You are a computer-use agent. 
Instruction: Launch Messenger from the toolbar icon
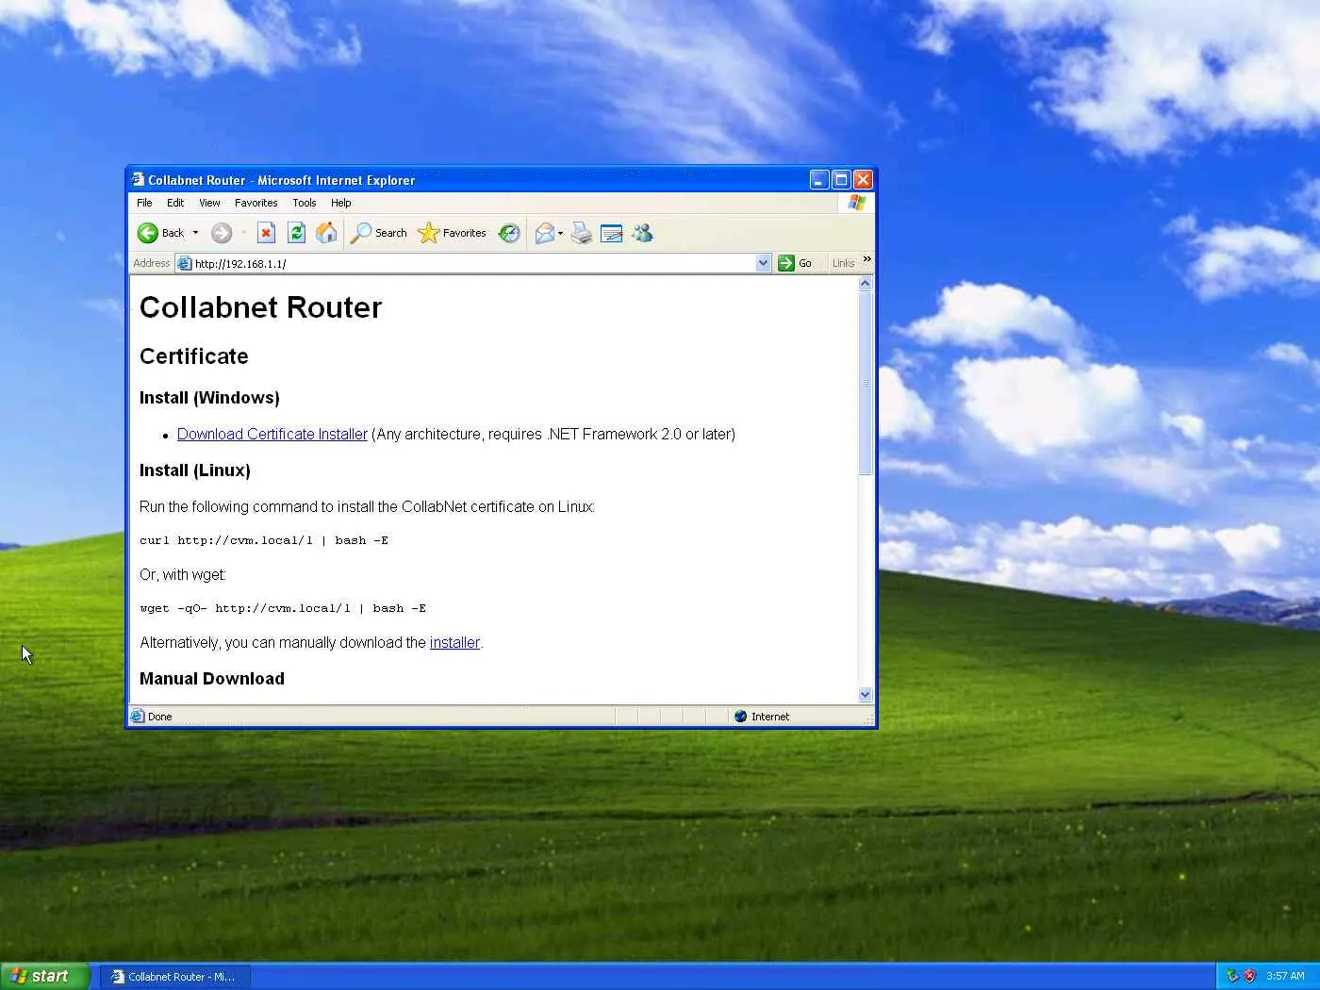tap(642, 233)
